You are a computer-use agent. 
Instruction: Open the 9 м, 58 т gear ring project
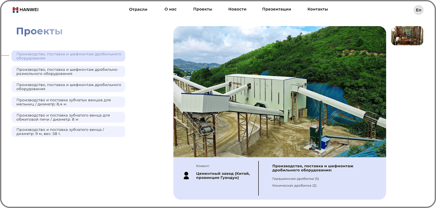click(x=68, y=132)
